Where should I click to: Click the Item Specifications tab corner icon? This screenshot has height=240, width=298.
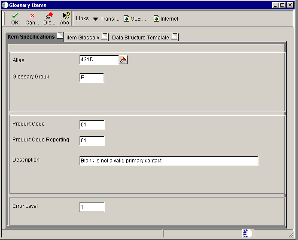coord(60,36)
